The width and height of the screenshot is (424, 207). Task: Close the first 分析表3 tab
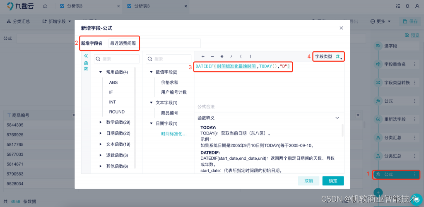point(118,6)
